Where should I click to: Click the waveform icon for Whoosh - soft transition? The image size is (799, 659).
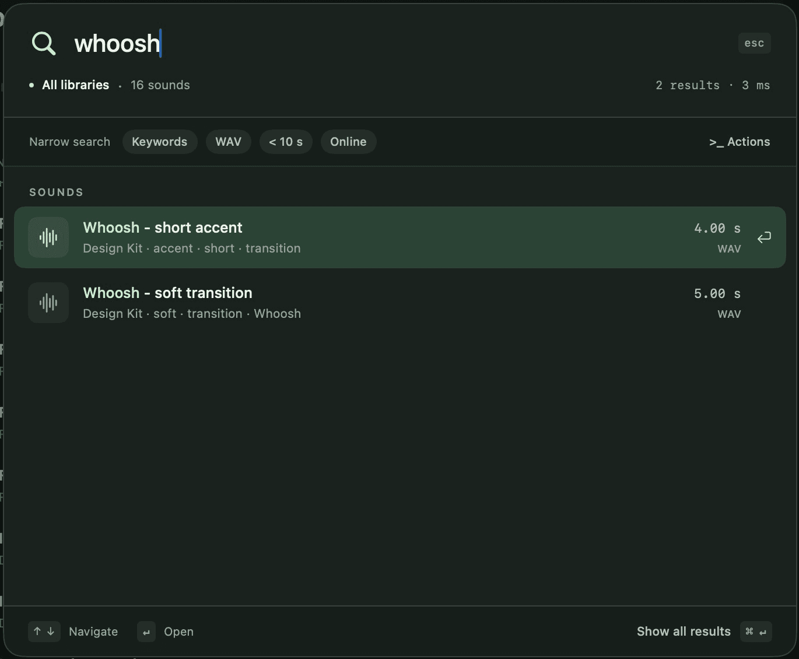tap(48, 303)
